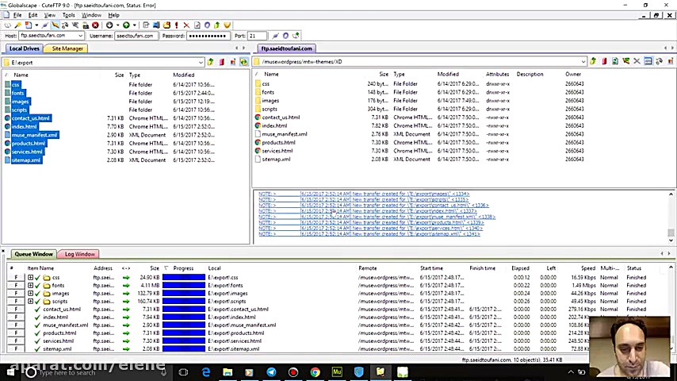Click the red stop transfer icon in the toolbar
677x381 pixels.
pyautogui.click(x=95, y=25)
